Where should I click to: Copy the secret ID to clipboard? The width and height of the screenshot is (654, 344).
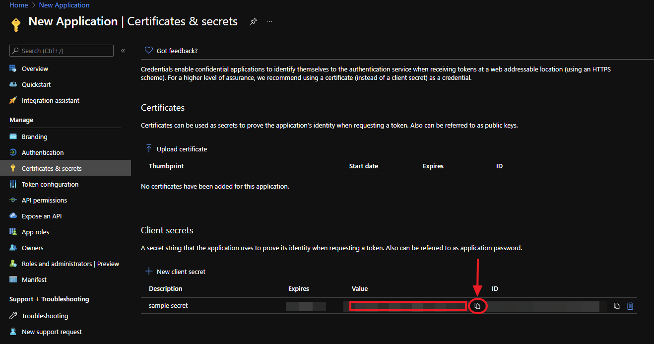click(616, 306)
